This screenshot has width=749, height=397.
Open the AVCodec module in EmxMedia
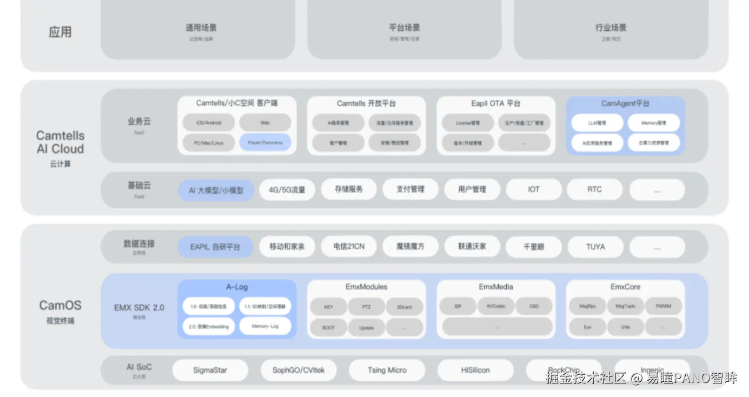coord(496,306)
